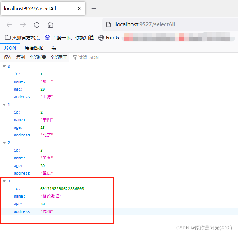Collapse the JSON item 2
This screenshot has width=238, height=234.
coord(4,143)
